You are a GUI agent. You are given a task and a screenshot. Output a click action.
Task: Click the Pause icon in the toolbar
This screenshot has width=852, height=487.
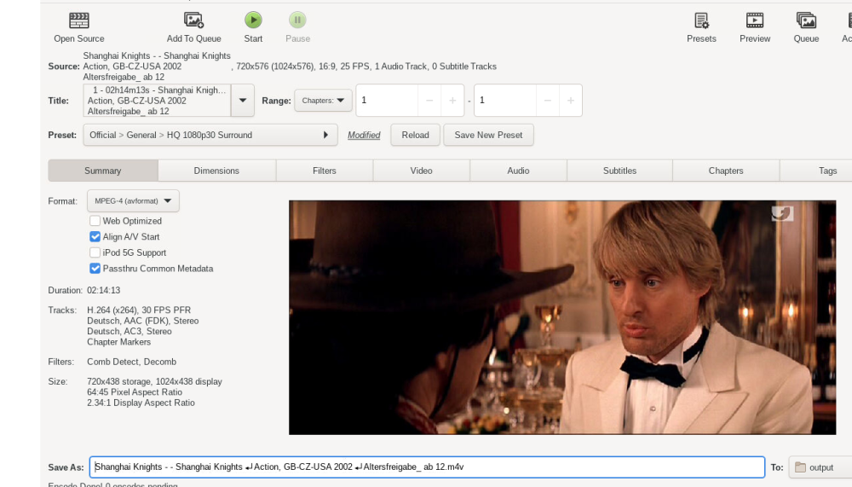click(x=297, y=20)
